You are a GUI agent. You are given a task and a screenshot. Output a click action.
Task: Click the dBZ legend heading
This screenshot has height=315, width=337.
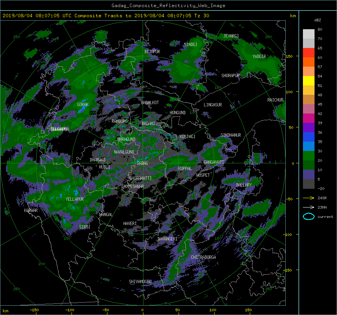[318, 20]
